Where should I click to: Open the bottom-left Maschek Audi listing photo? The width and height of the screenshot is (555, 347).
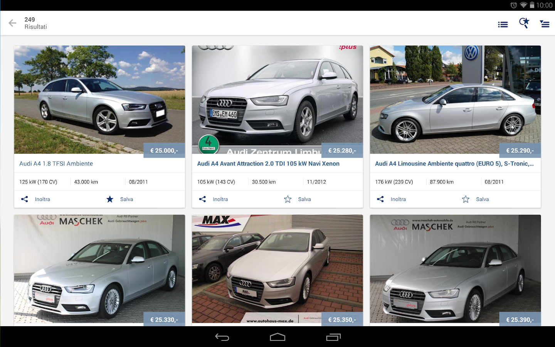click(99, 269)
